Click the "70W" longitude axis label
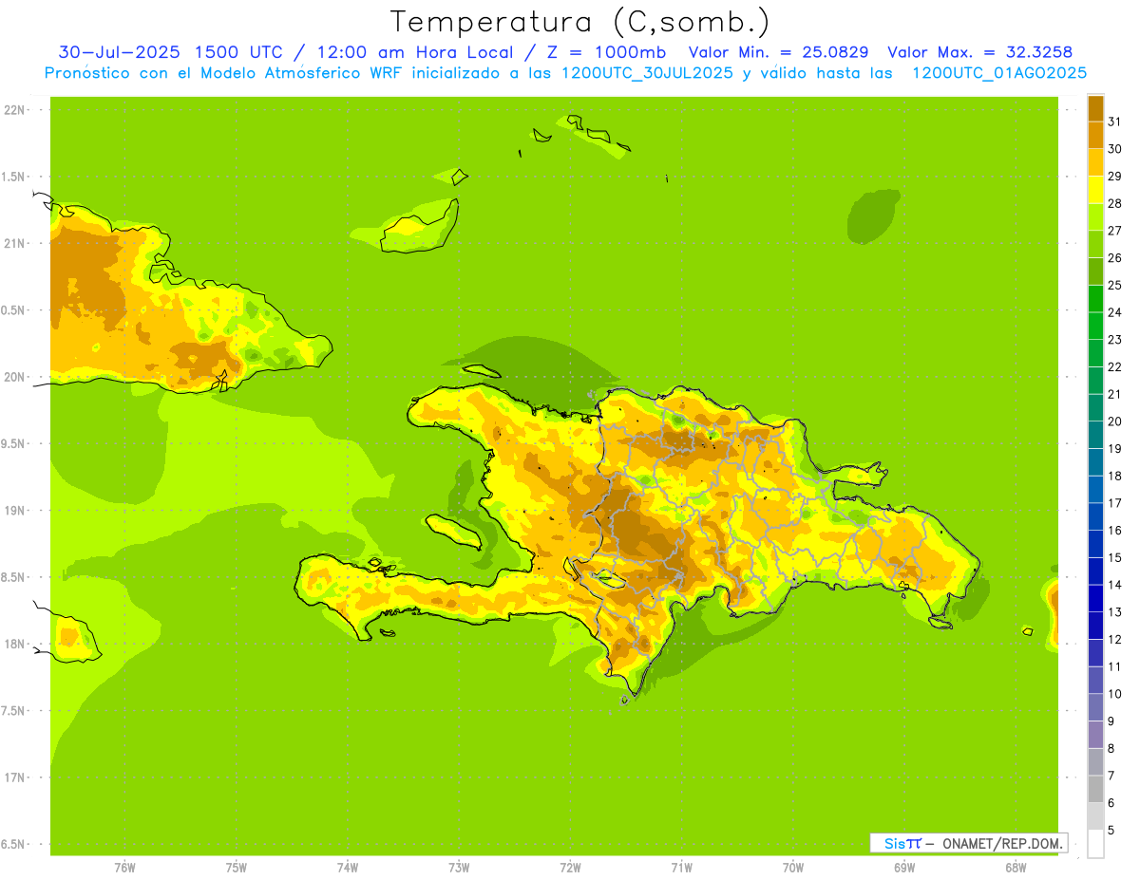The image size is (1140, 880). pos(793,867)
